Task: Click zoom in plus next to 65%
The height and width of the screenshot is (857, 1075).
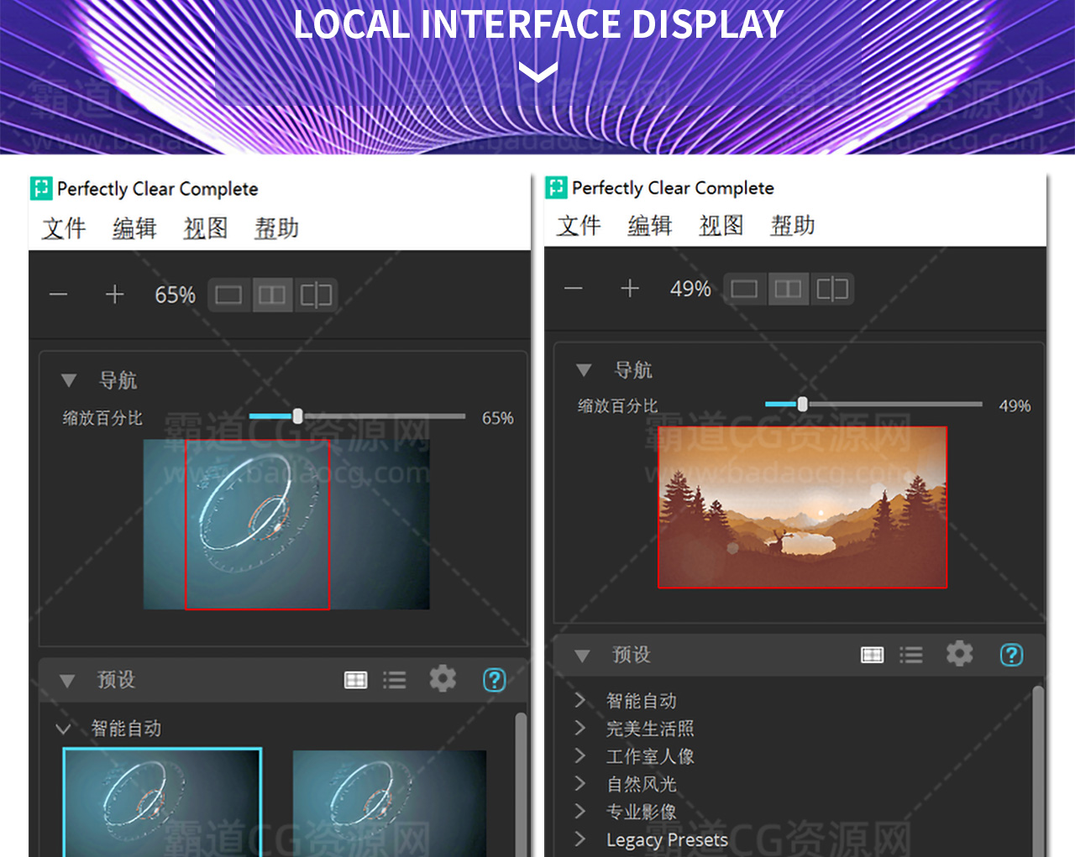Action: [x=114, y=295]
